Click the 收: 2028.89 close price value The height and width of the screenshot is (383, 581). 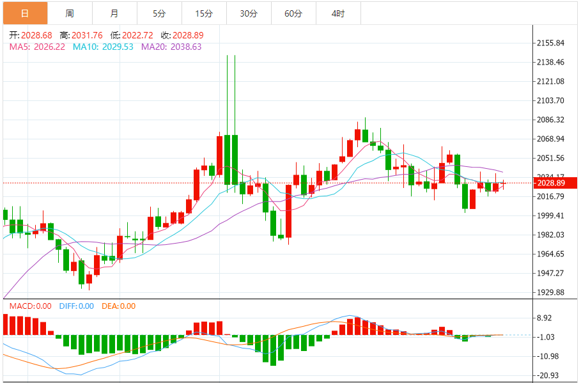click(182, 35)
